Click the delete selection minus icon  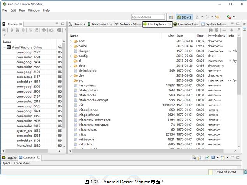[x=224, y=30]
